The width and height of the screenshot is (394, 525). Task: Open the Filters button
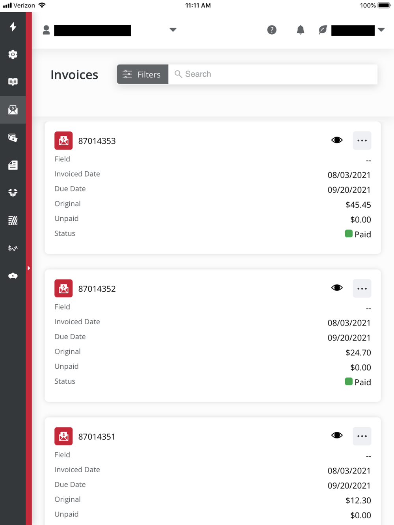[143, 74]
